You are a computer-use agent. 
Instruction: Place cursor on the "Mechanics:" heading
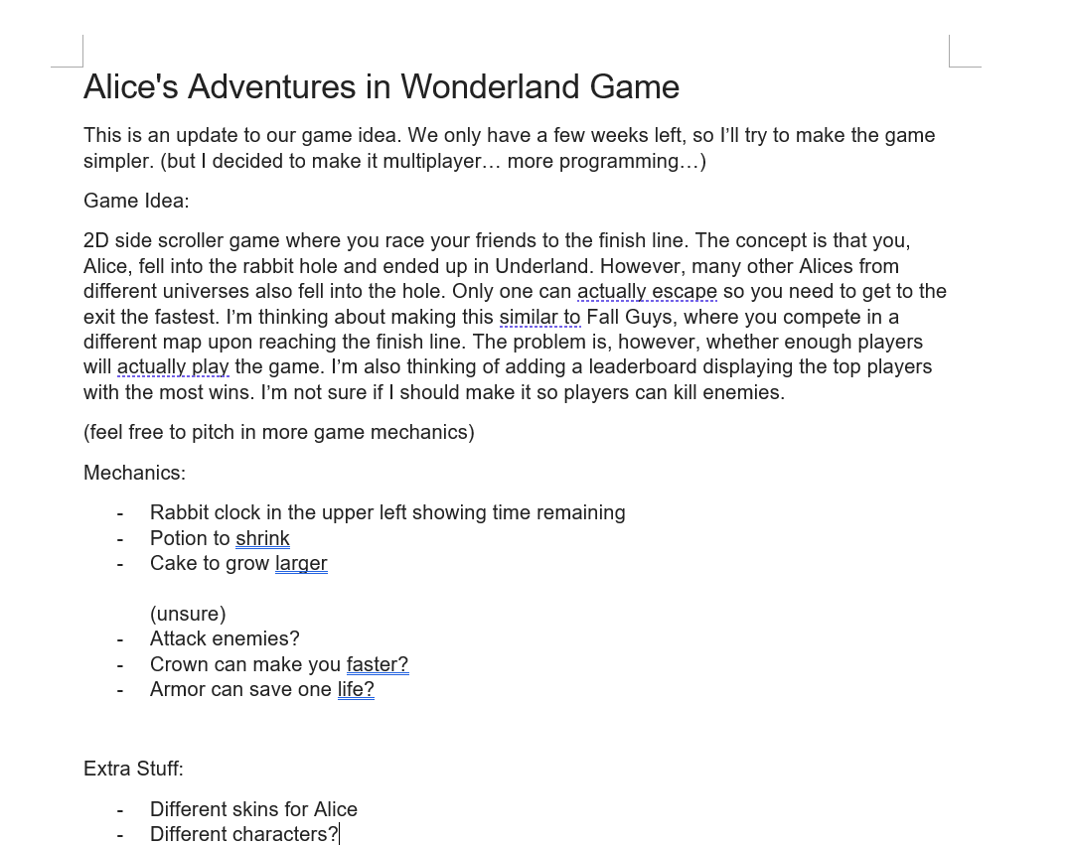tap(134, 473)
